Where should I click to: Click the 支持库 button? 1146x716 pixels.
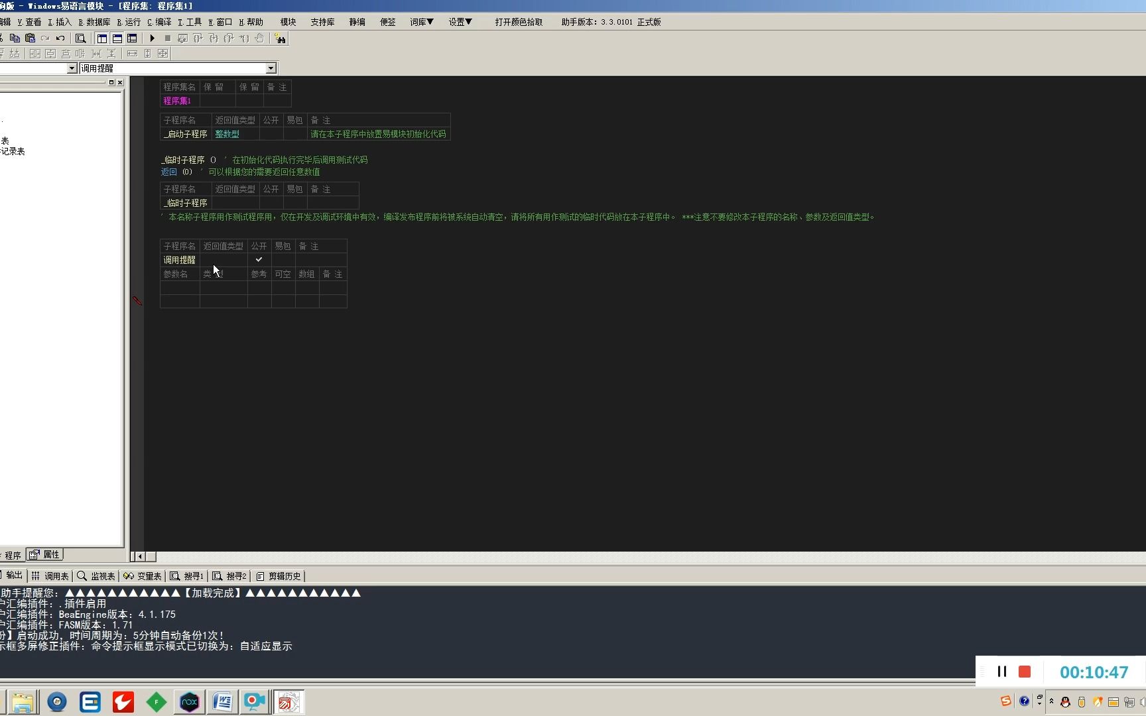coord(322,22)
